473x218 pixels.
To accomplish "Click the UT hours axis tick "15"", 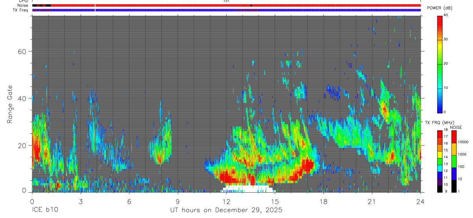I will 275,201.
